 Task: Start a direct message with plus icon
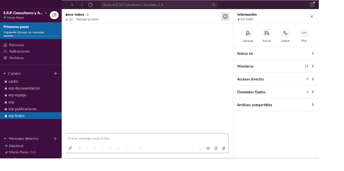(x=55, y=138)
